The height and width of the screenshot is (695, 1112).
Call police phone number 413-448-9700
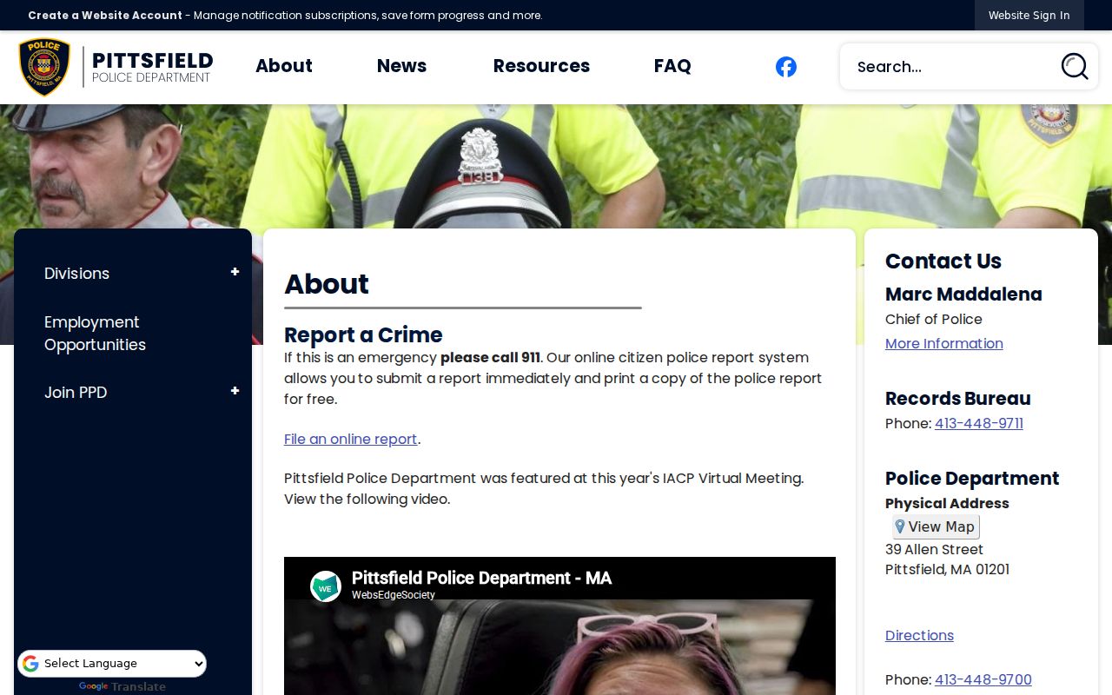click(x=983, y=680)
